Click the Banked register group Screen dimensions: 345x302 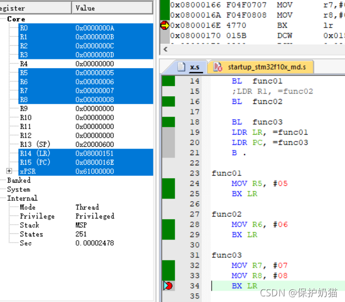click(19, 180)
